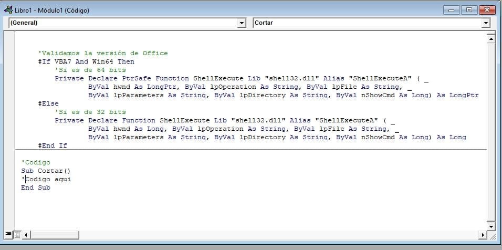Maximize the Módulo1 code window
This screenshot has width=502, height=250.
point(468,10)
